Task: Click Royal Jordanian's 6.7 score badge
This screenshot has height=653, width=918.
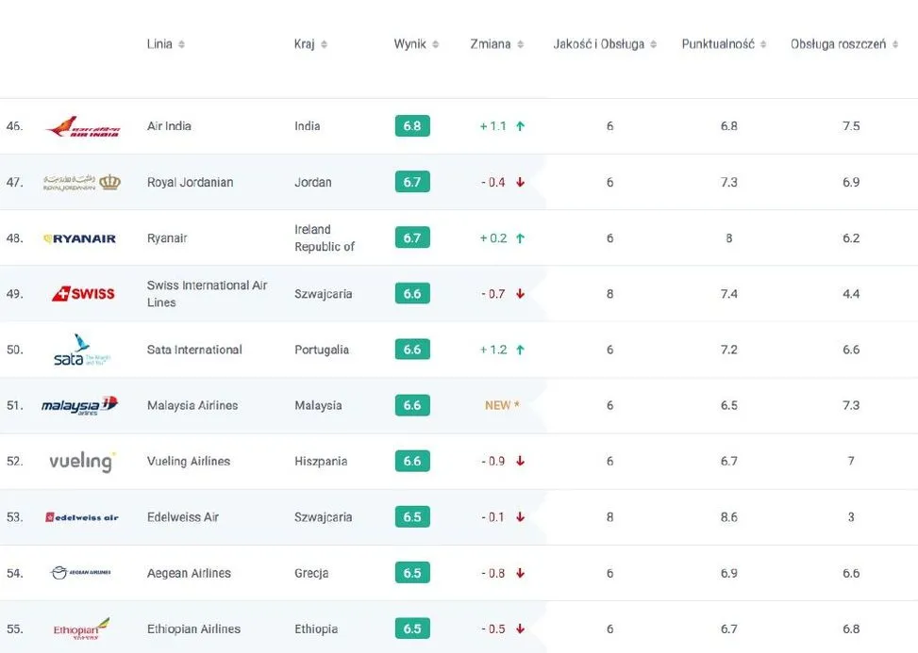Action: coord(412,182)
